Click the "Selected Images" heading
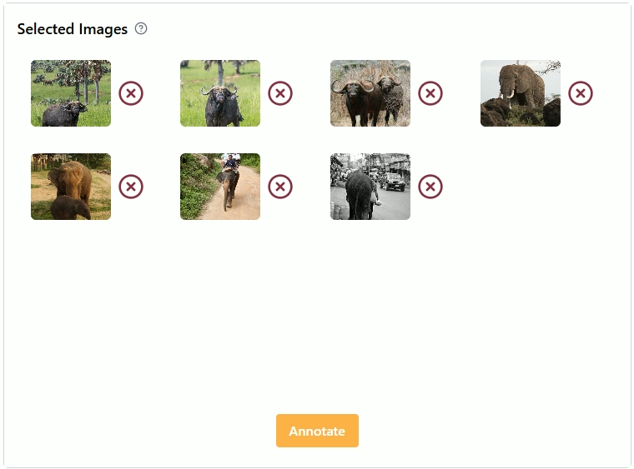 coord(73,29)
